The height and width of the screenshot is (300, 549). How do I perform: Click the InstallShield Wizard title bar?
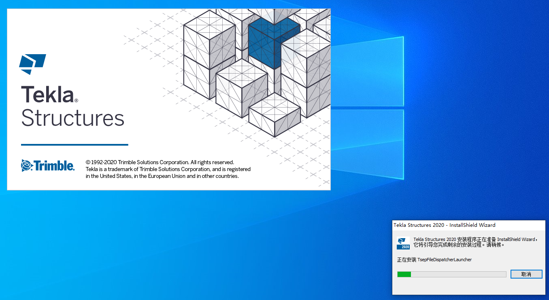pos(469,225)
